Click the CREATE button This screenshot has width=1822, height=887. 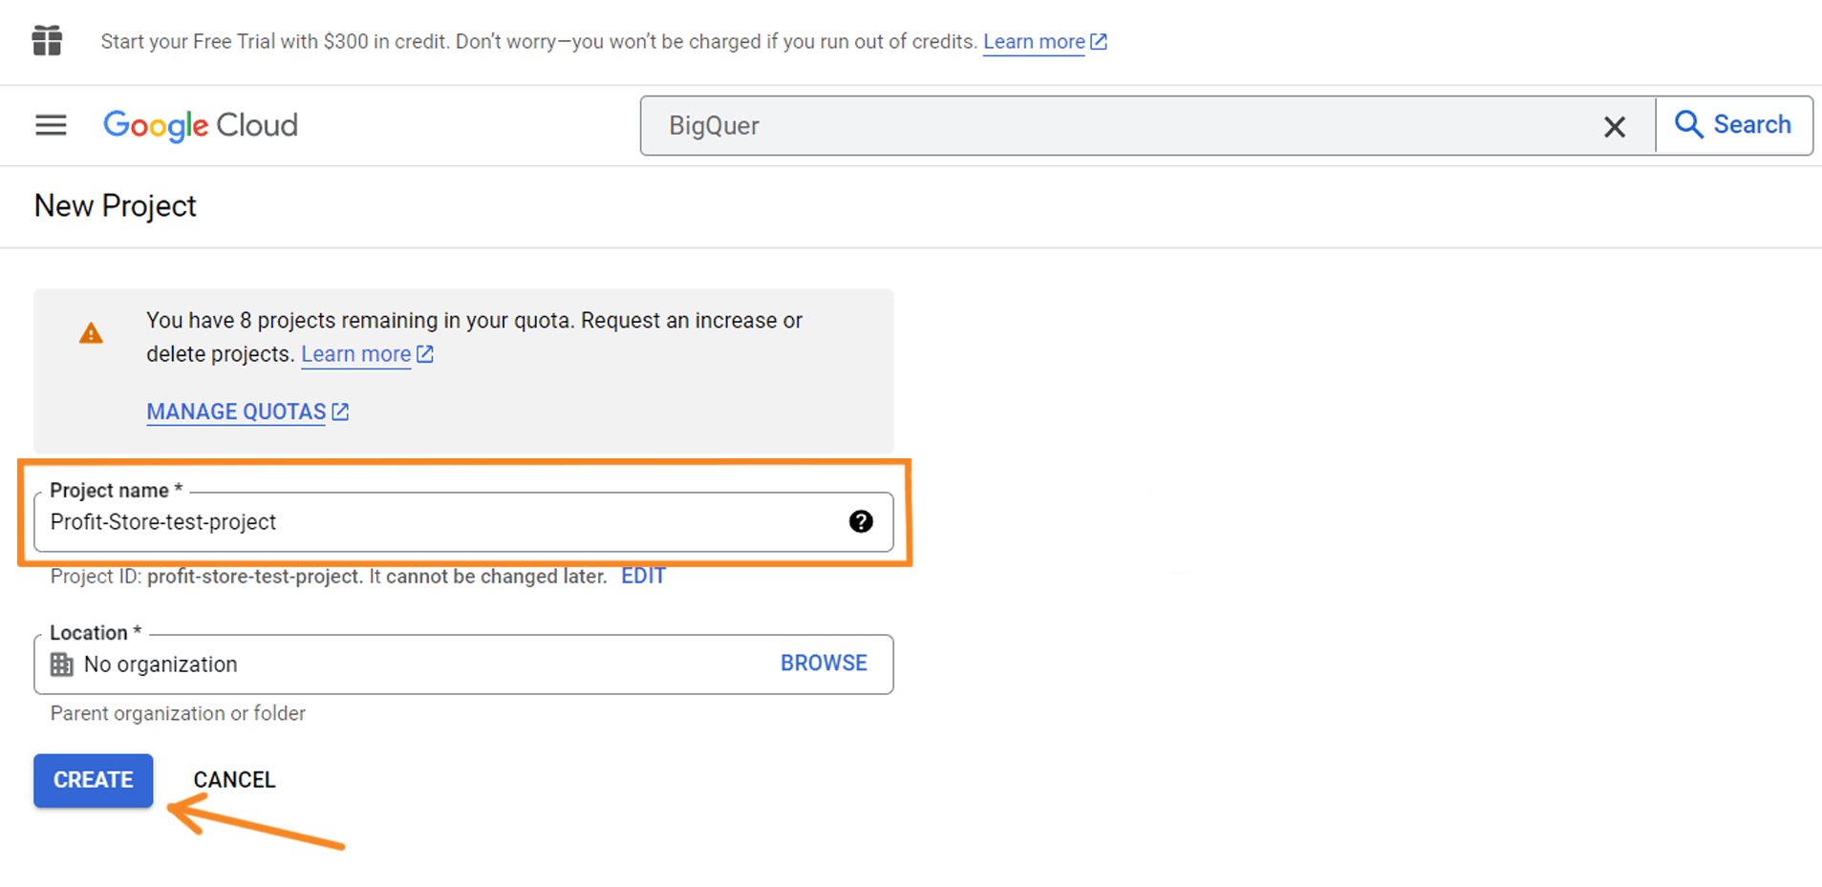pyautogui.click(x=94, y=780)
